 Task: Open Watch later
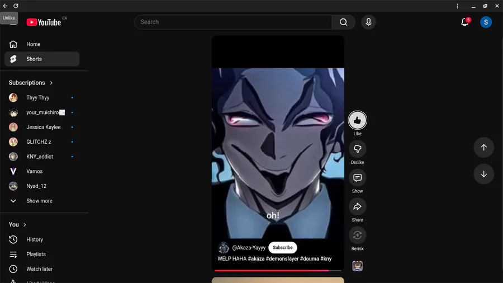tap(42, 269)
